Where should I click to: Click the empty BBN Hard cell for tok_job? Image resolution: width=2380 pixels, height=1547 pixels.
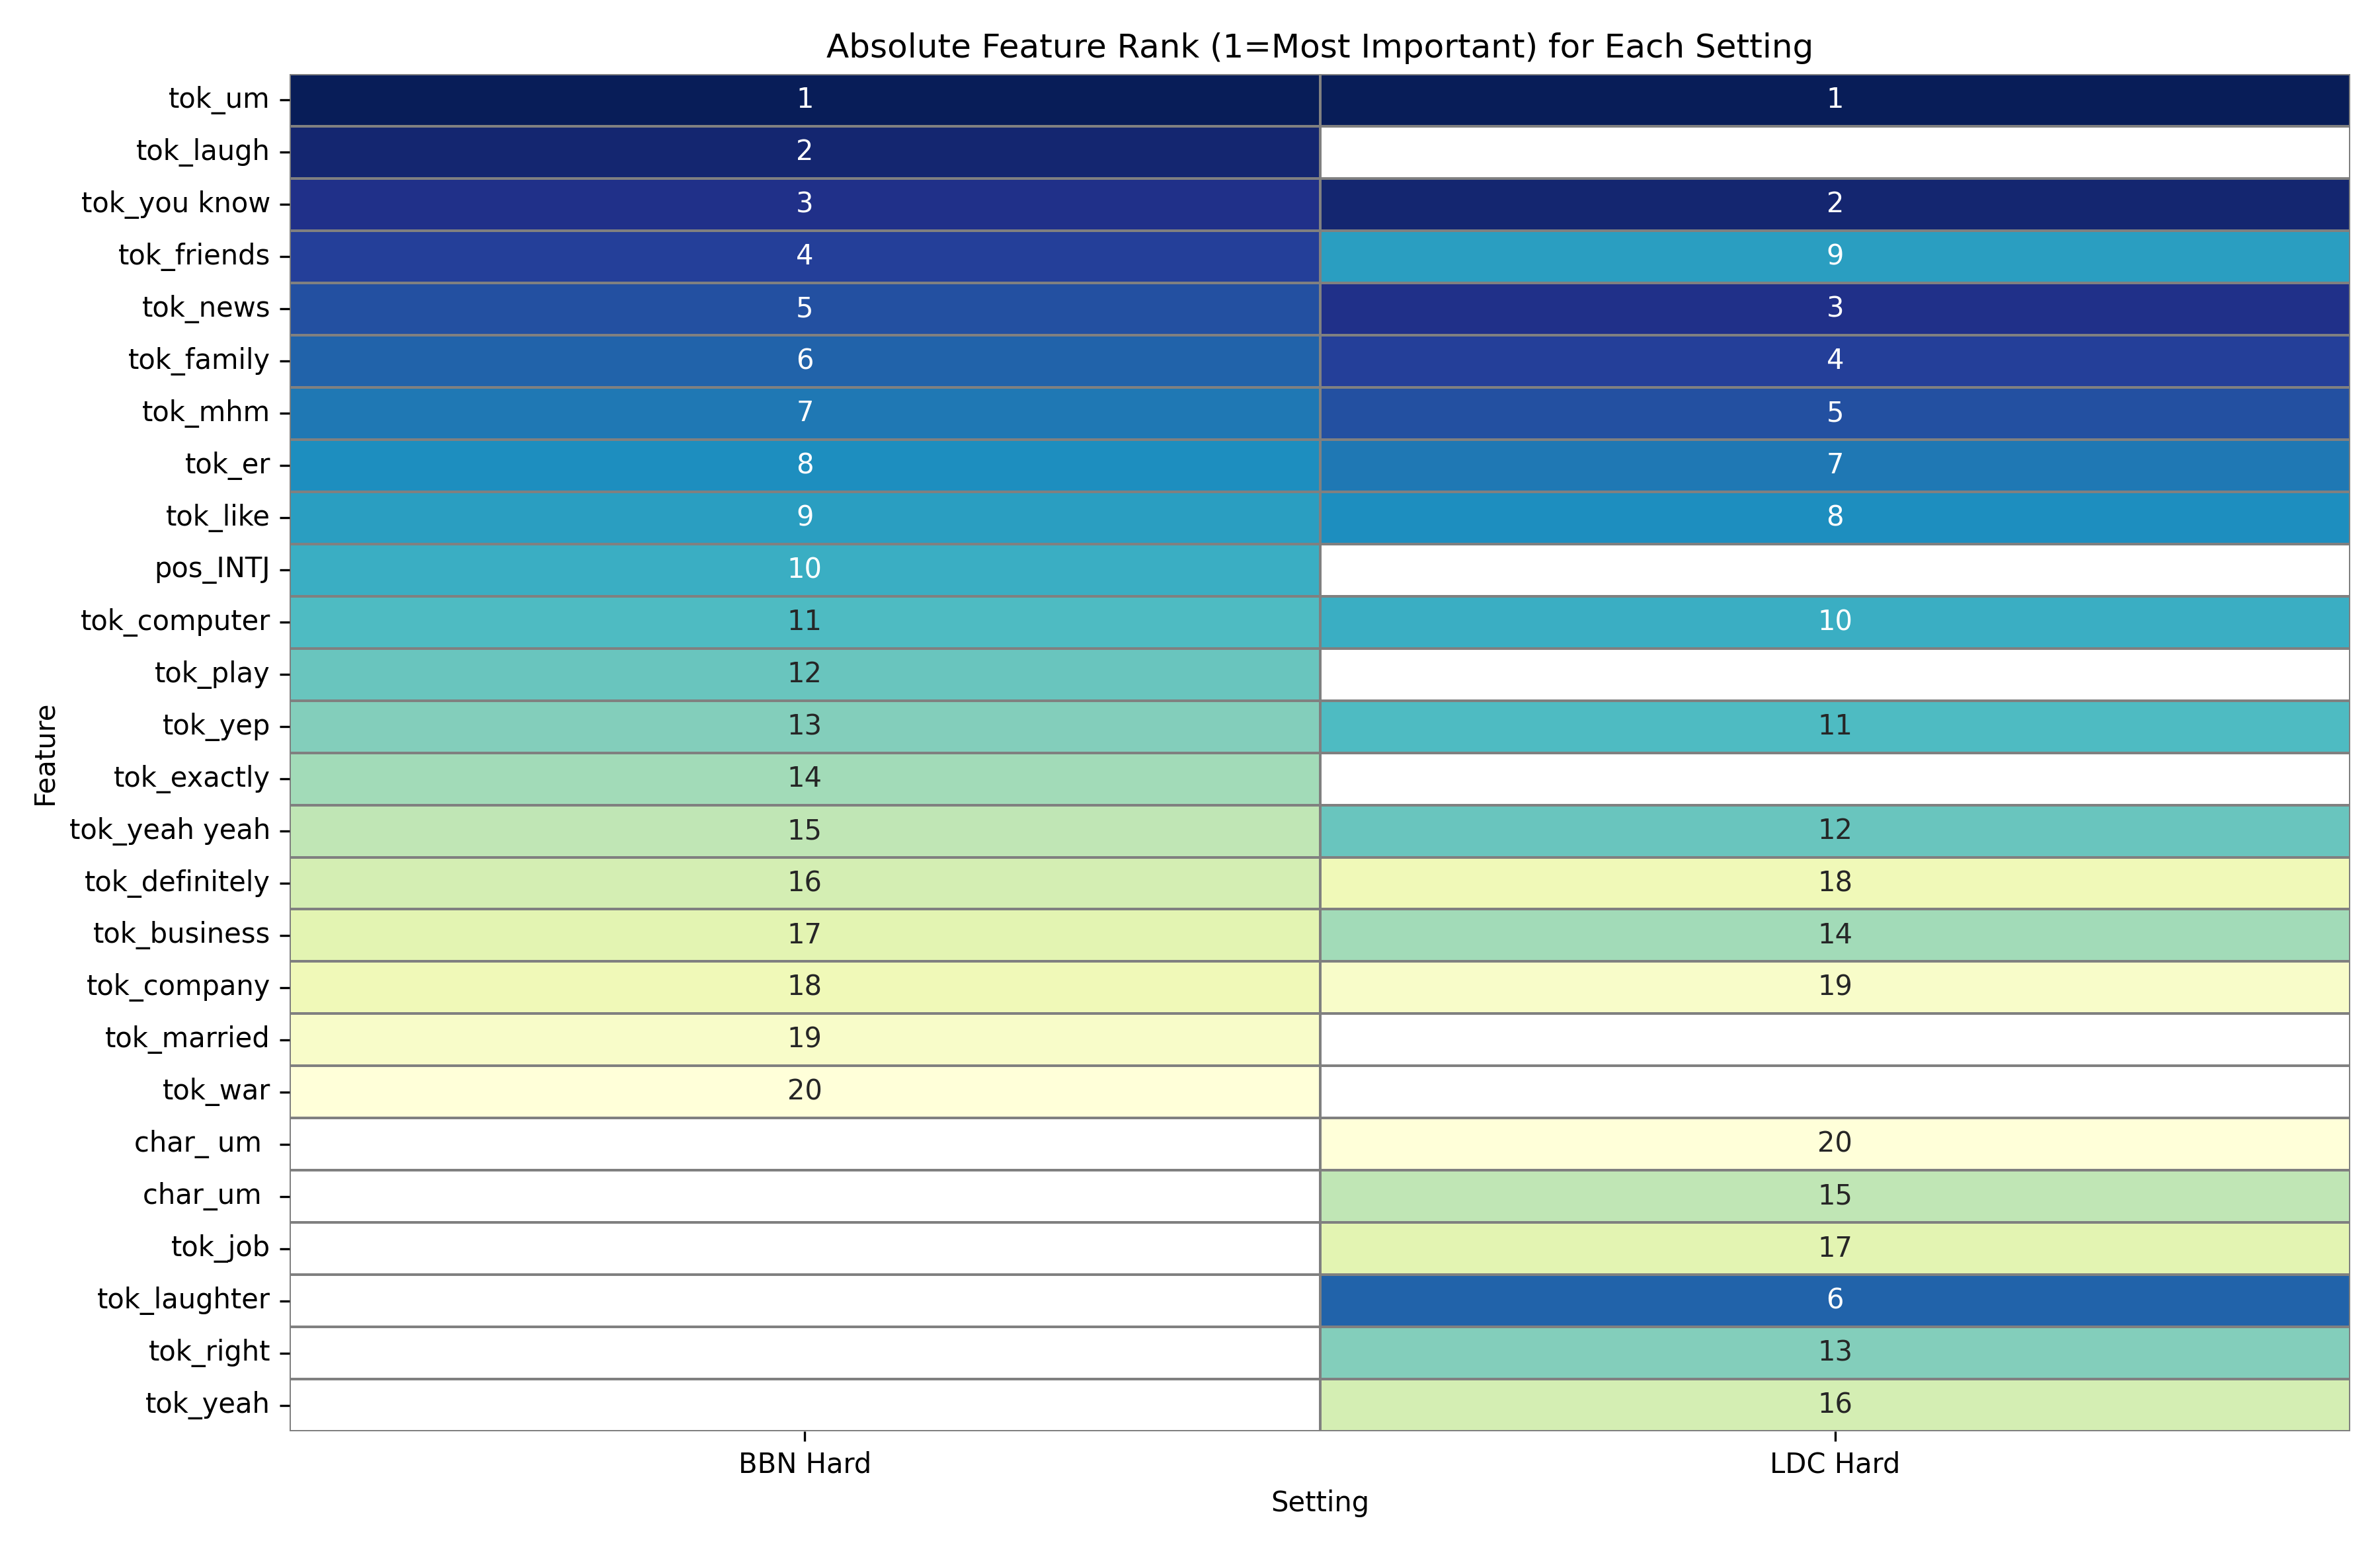tap(804, 1247)
